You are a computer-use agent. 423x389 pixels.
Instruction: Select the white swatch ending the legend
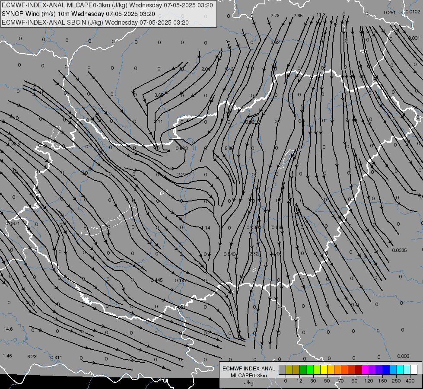pyautogui.click(x=414, y=370)
